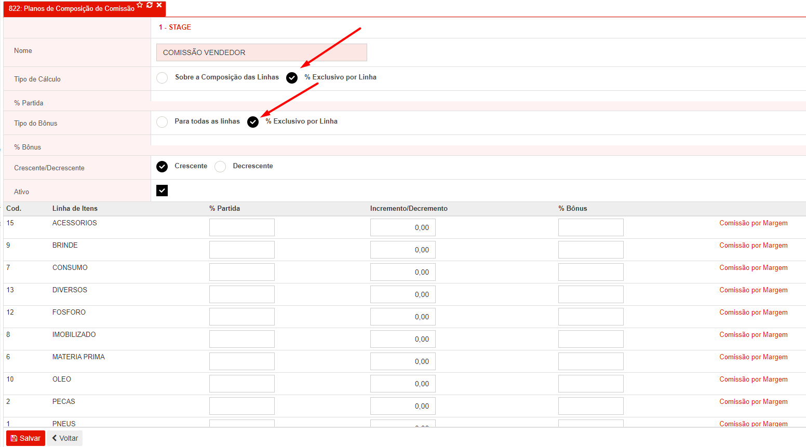This screenshot has width=806, height=447.
Task: Click % Partida field for CONSUMO
Action: coord(242,272)
